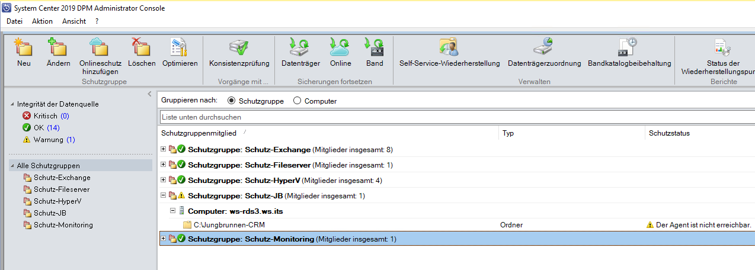The height and width of the screenshot is (270, 755).
Task: Select the Schutzgruppe grouping radio button
Action: point(231,101)
